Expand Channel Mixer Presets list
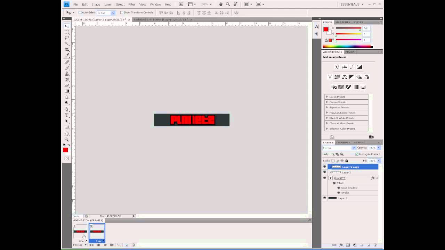The width and height of the screenshot is (445, 250). (327, 123)
